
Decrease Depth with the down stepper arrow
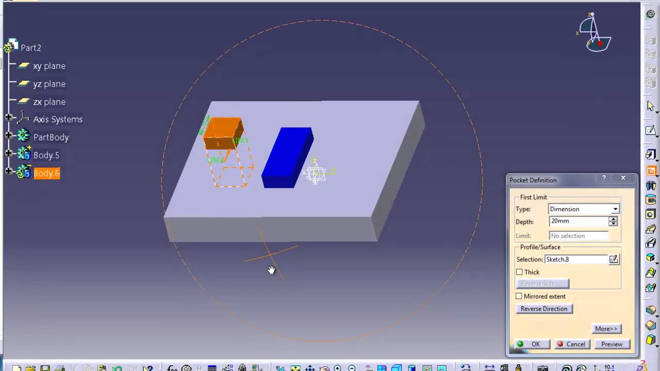click(613, 224)
